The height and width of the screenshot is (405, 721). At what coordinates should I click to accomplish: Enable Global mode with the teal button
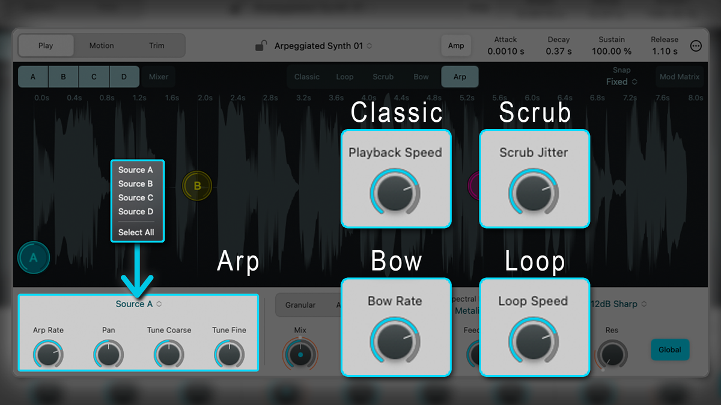click(670, 349)
